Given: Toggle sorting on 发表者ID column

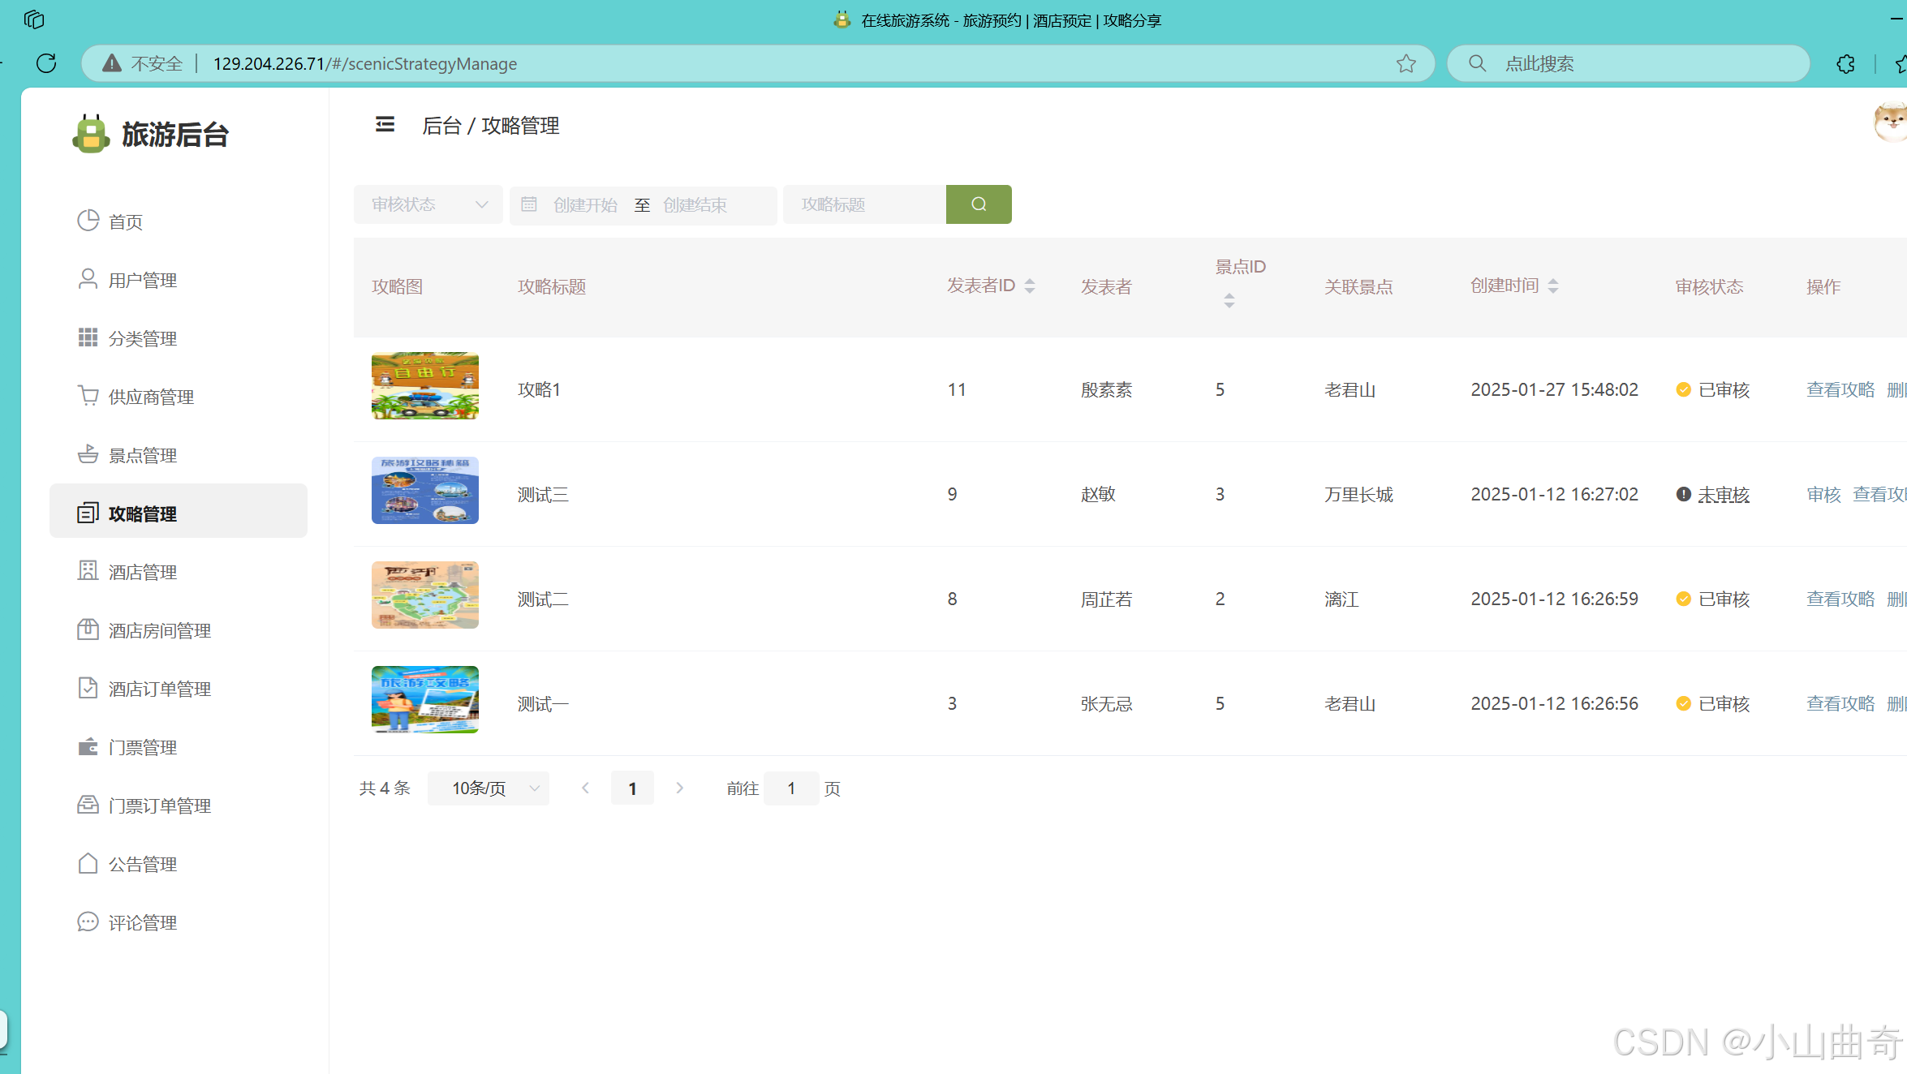Looking at the screenshot, I should (x=1030, y=286).
